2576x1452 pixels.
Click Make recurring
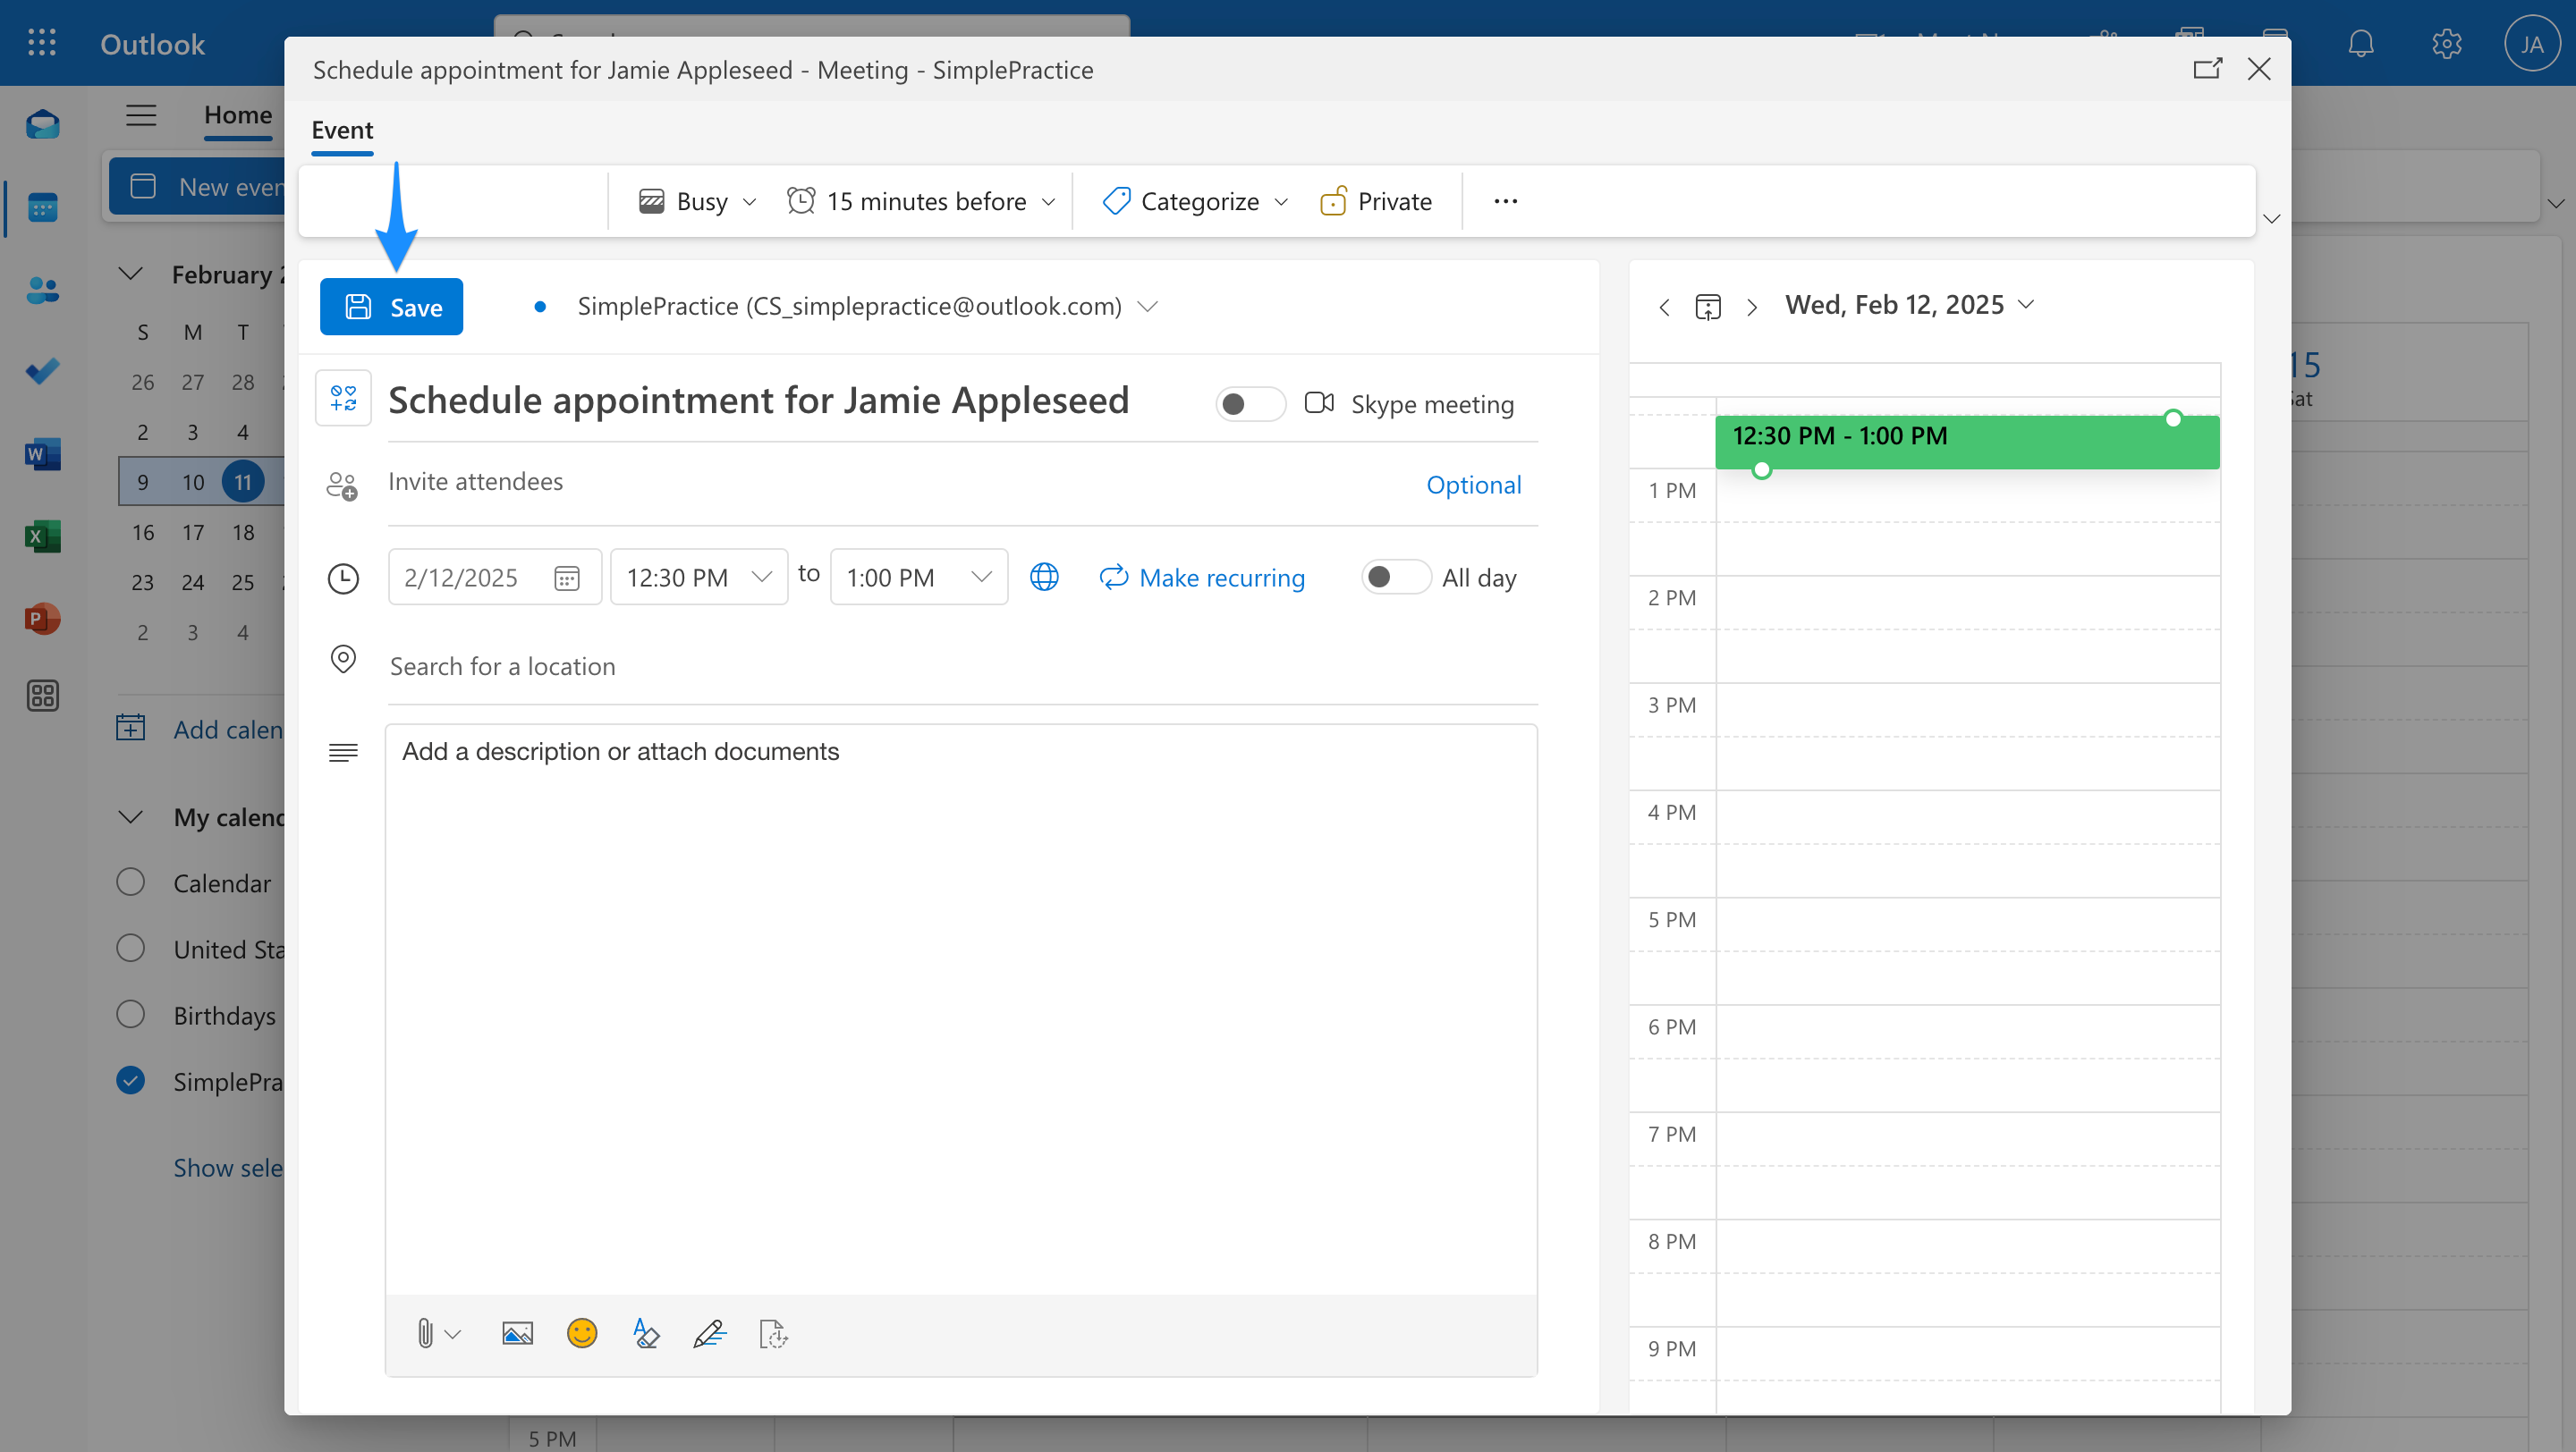click(1202, 578)
